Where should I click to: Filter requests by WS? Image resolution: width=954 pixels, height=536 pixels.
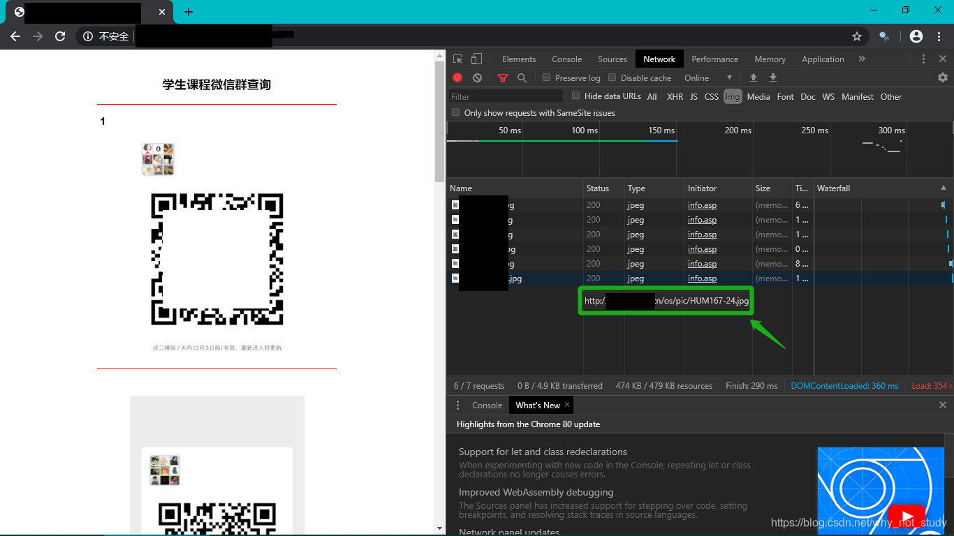tap(828, 97)
